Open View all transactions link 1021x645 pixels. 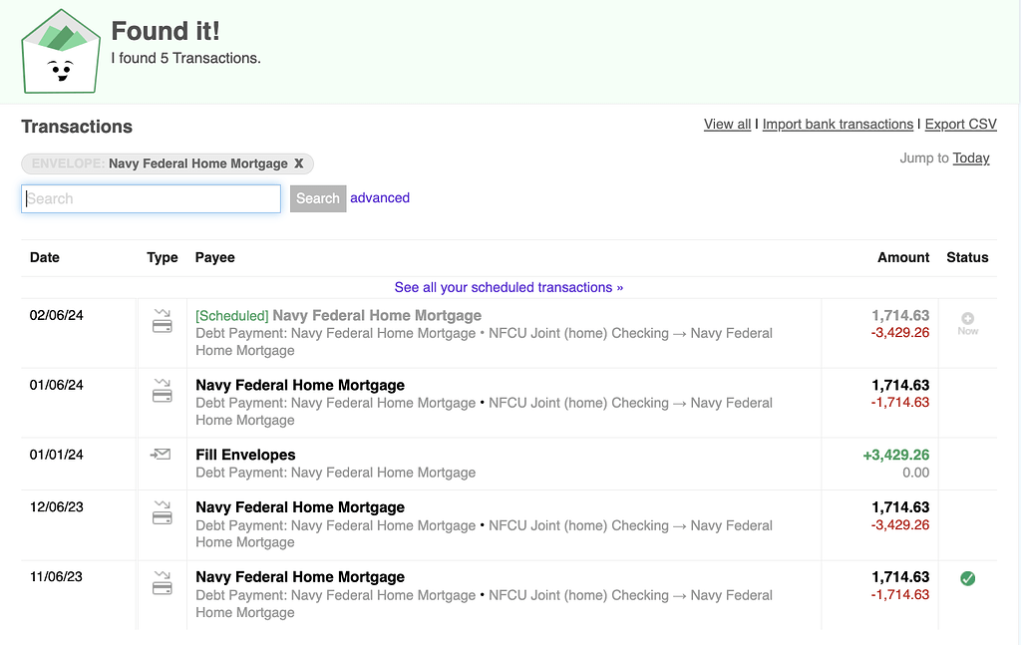[727, 124]
